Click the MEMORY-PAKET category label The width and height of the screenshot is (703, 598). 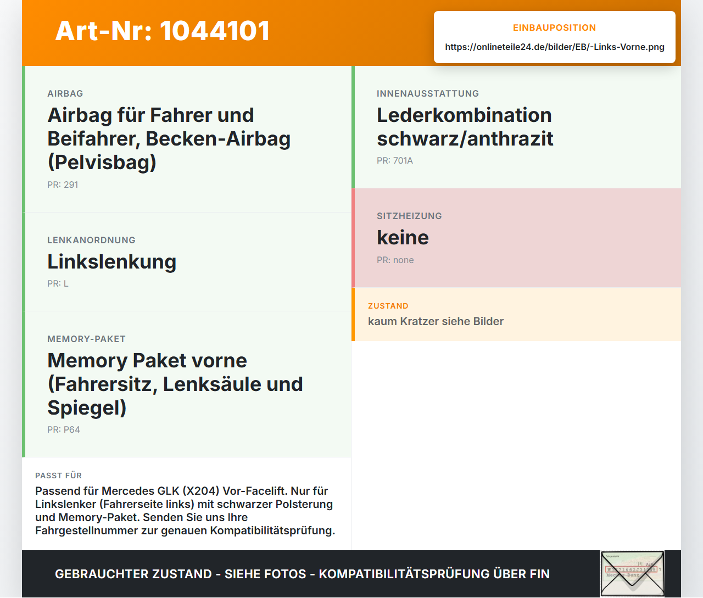[x=87, y=339]
